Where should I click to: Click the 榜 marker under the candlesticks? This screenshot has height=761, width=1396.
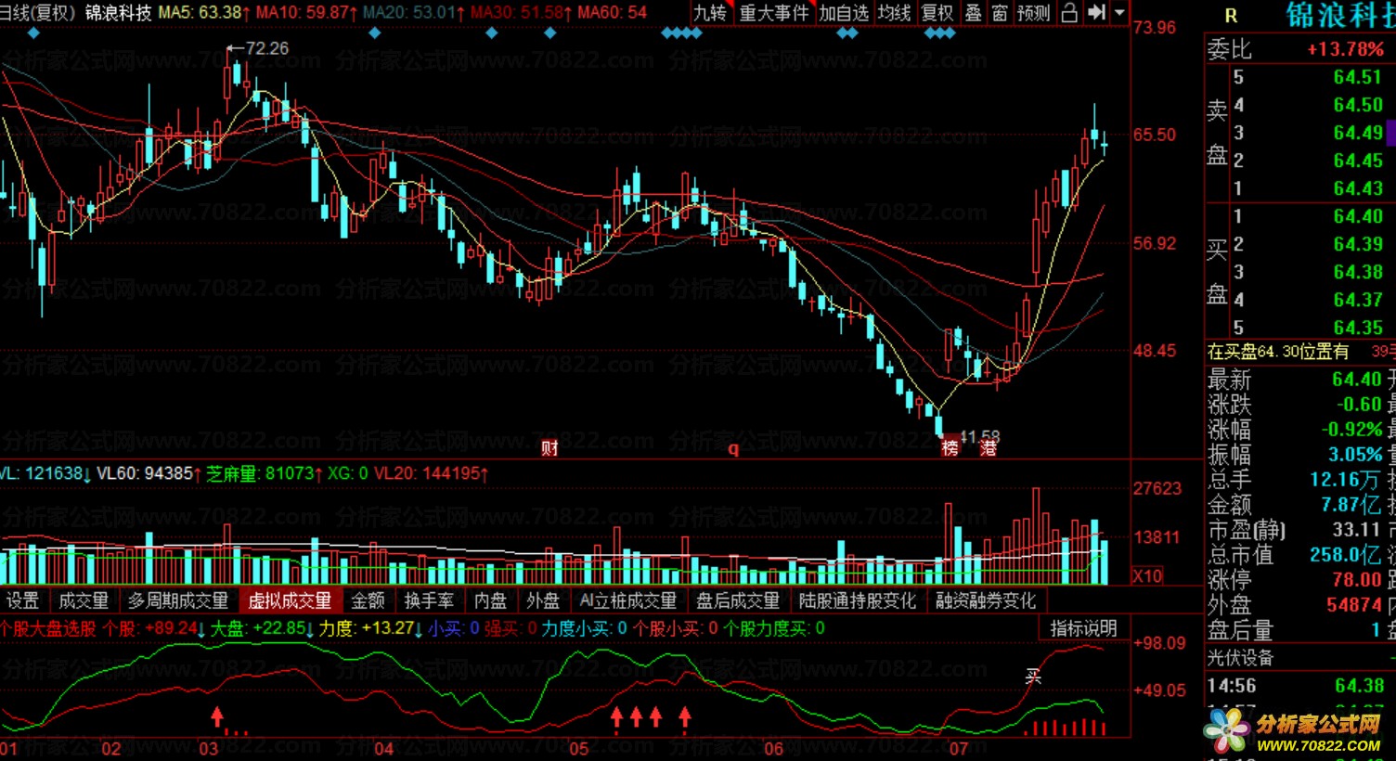[x=950, y=448]
